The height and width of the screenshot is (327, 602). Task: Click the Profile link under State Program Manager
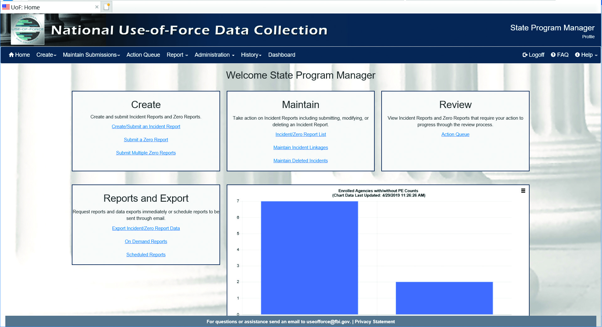point(588,37)
